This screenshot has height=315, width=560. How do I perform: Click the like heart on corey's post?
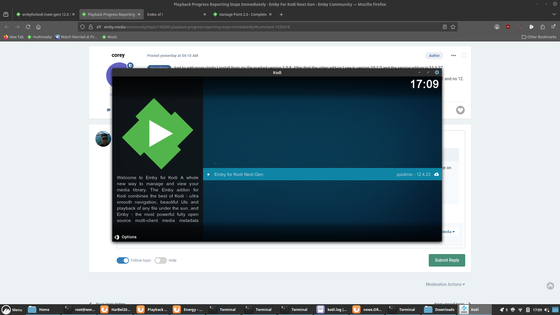(x=460, y=110)
